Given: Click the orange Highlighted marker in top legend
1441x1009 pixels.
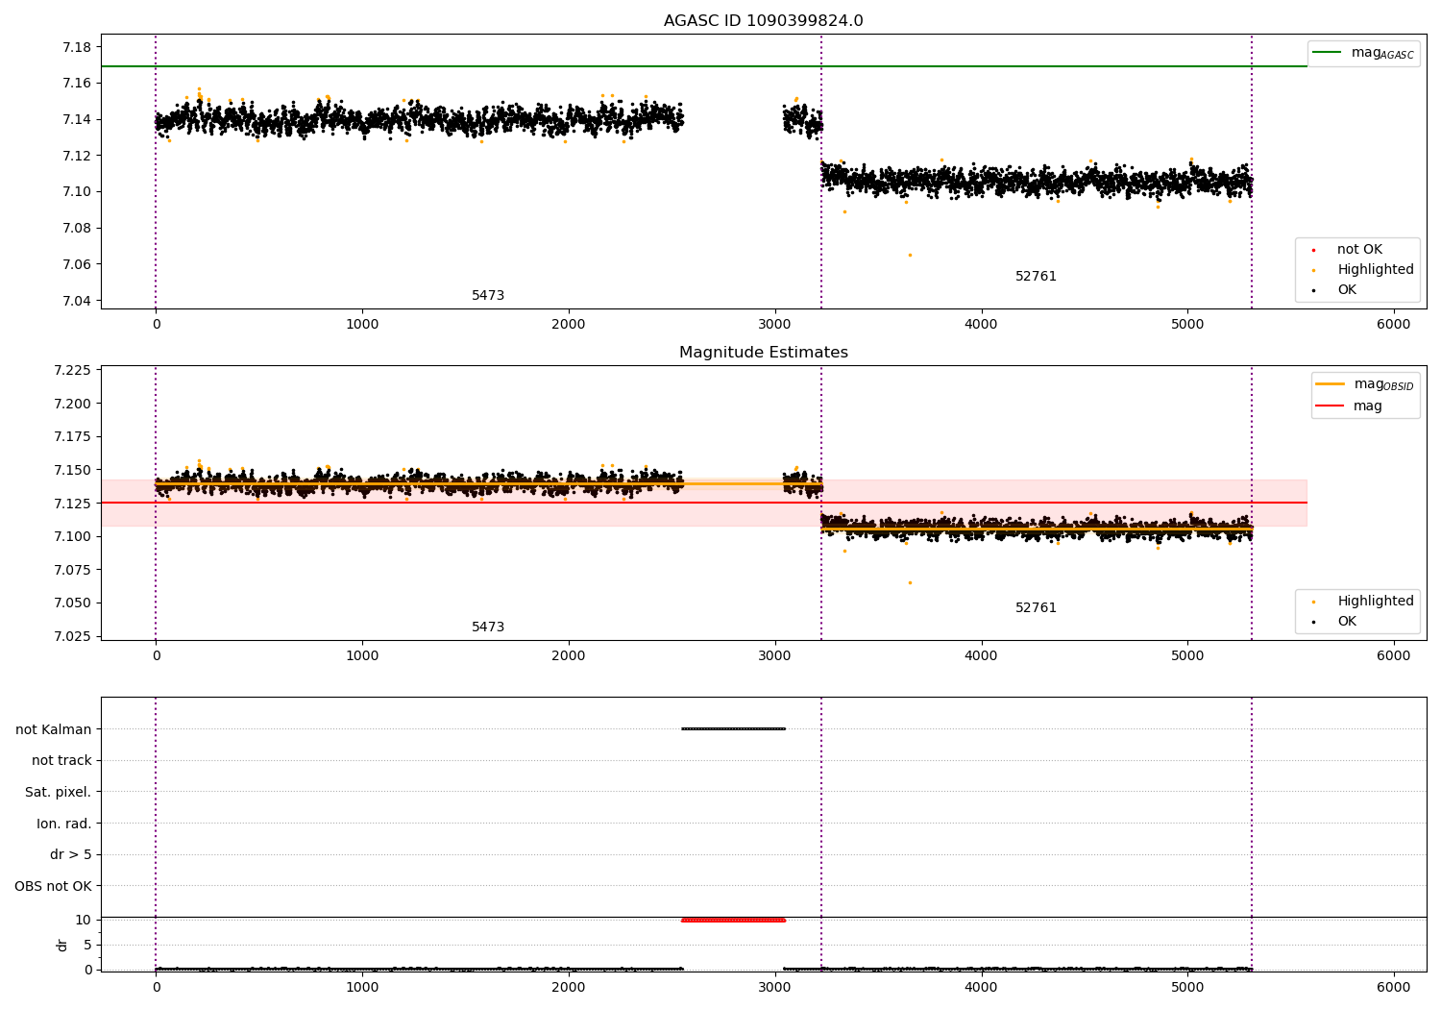Looking at the screenshot, I should [1313, 270].
